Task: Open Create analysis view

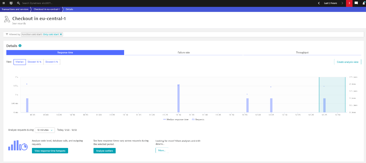Action: (x=347, y=62)
